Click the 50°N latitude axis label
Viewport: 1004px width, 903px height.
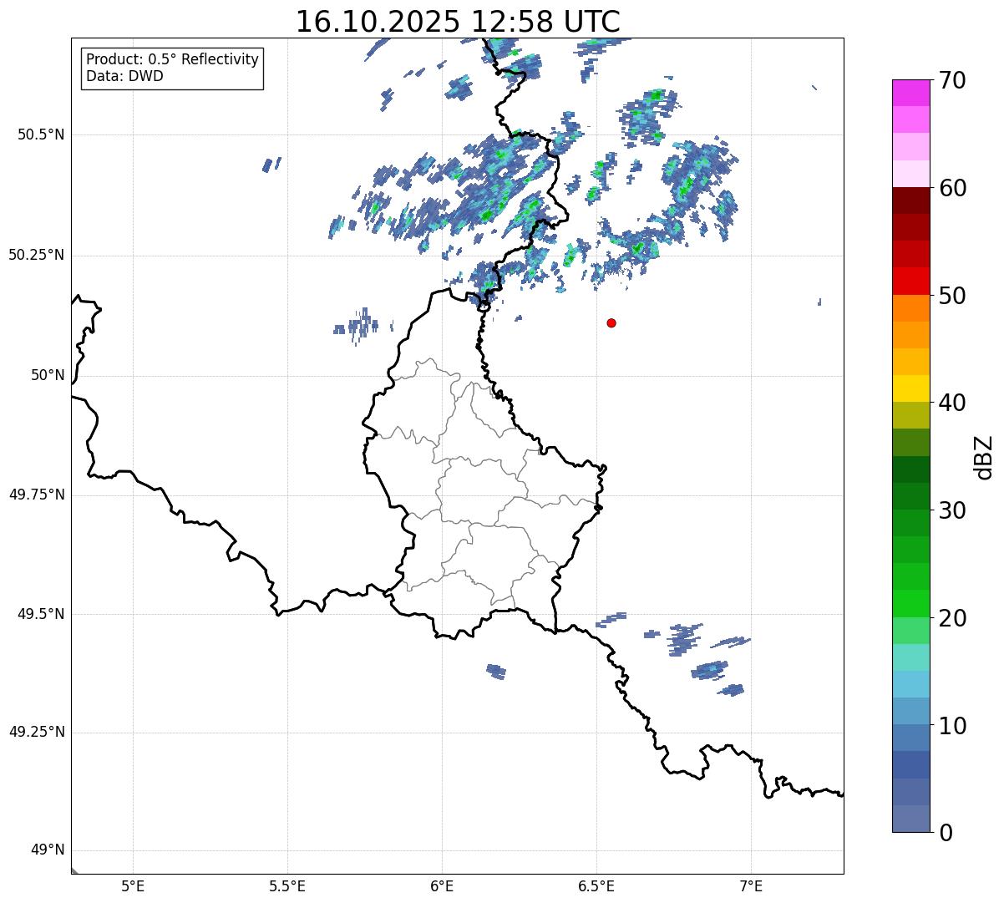(x=48, y=375)
